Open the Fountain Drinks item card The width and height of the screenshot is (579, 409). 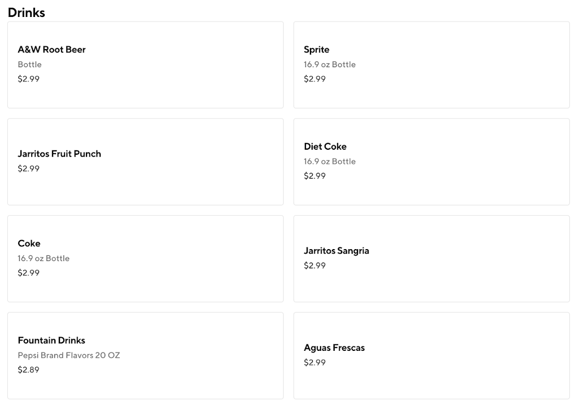click(x=145, y=356)
